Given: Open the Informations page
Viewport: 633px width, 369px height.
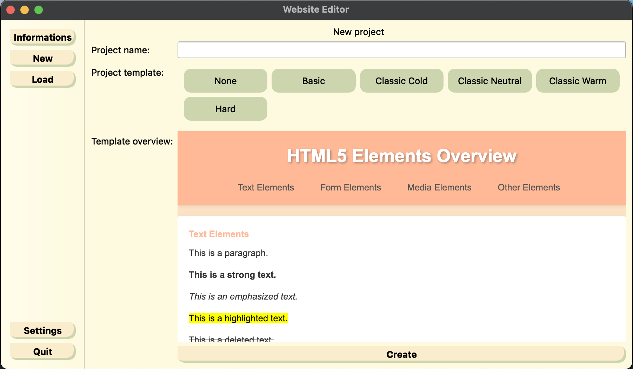Looking at the screenshot, I should pos(42,37).
